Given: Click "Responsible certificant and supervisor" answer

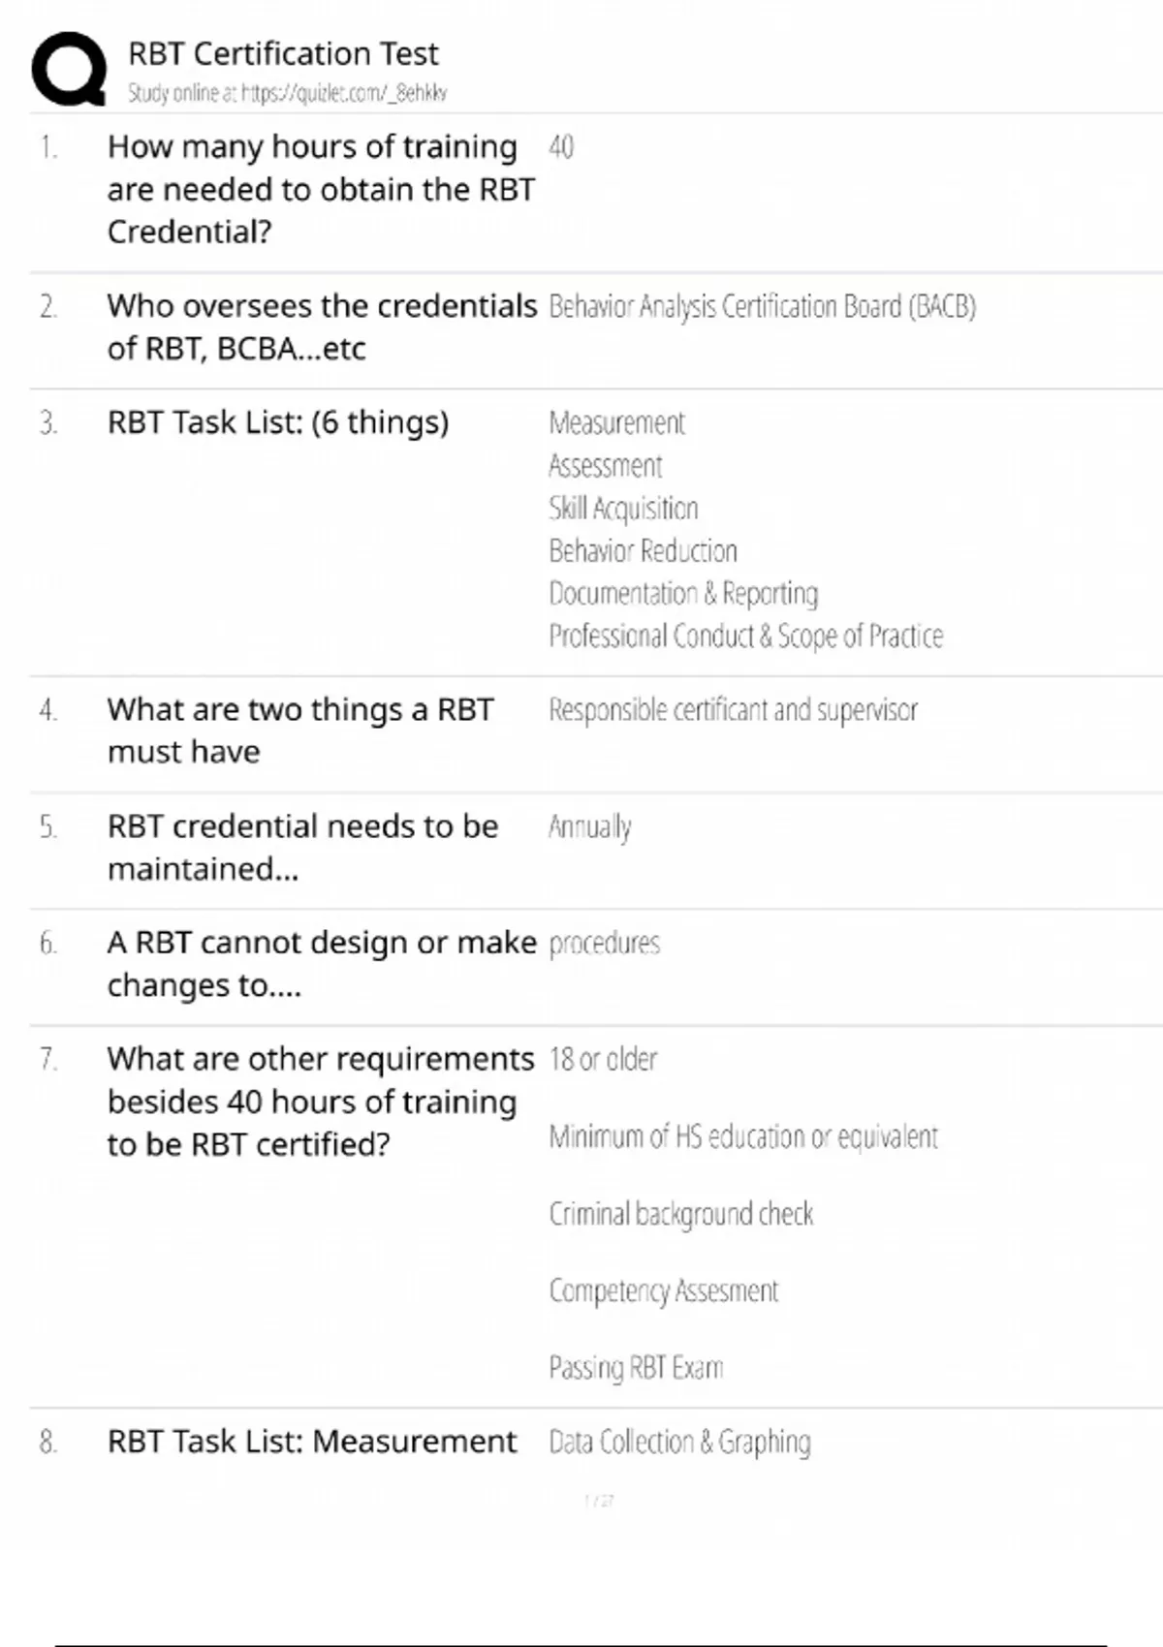Looking at the screenshot, I should tap(733, 710).
